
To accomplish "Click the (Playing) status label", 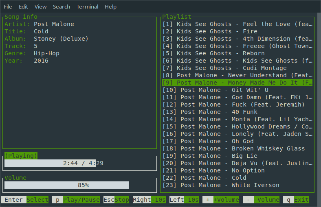I will tap(21, 156).
